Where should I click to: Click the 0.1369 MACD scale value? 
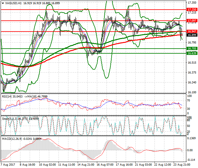pyautogui.click(x=192, y=139)
